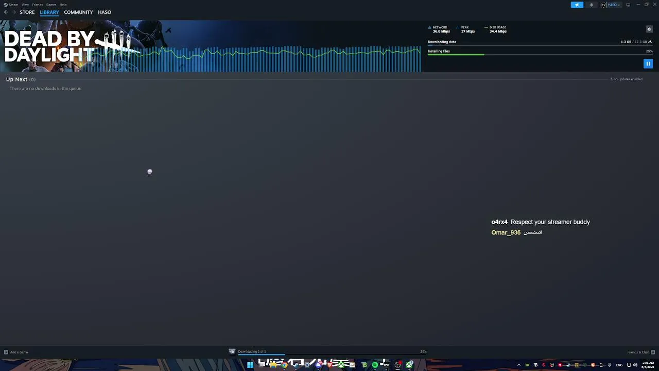Click the Up Next heading

pyautogui.click(x=16, y=79)
